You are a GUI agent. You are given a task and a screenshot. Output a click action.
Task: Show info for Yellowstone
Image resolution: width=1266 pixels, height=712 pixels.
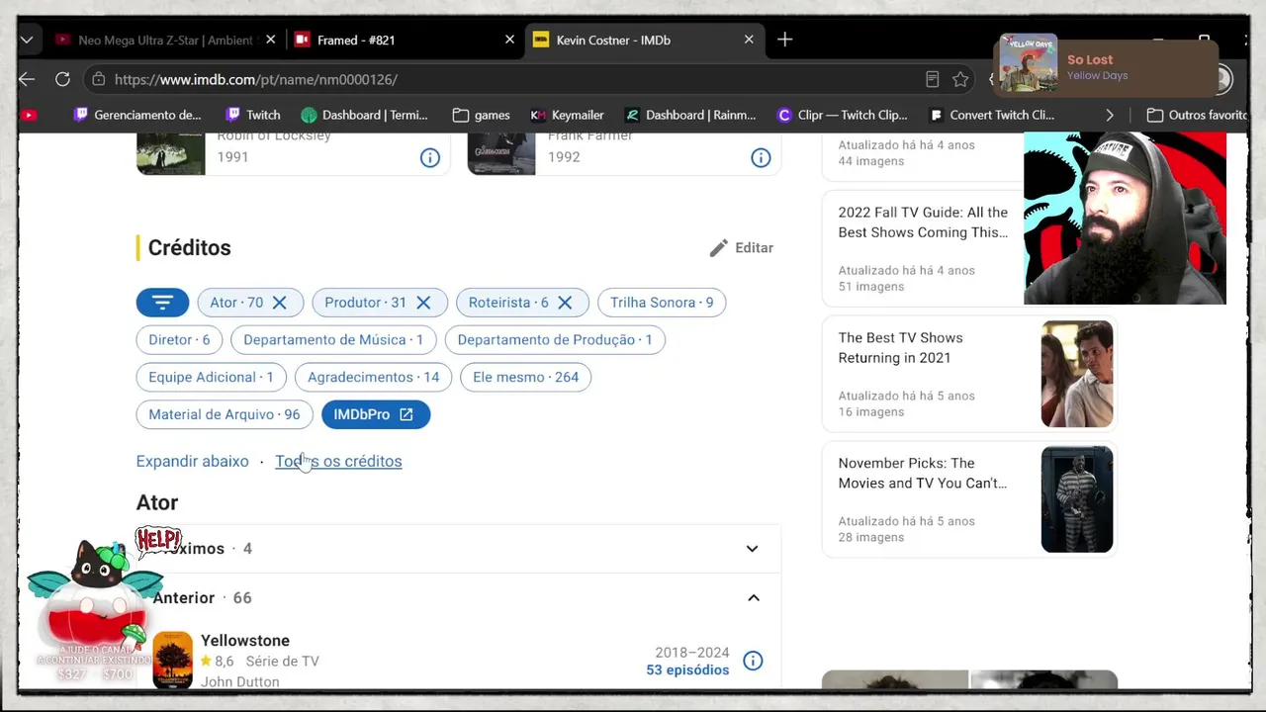coord(753,661)
